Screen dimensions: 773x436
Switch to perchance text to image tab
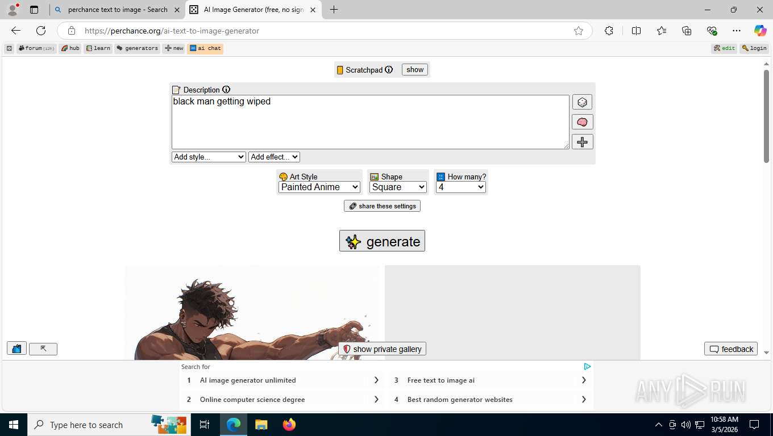[x=117, y=10]
